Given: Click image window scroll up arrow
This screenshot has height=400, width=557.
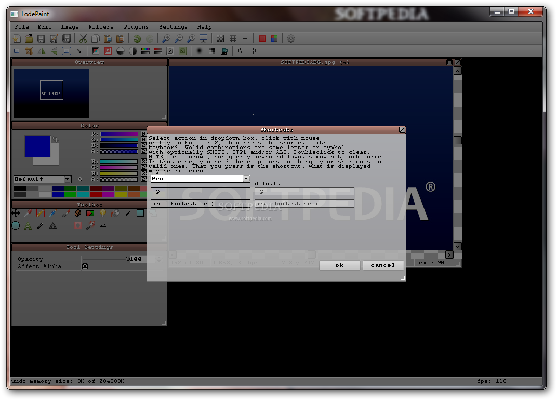Looking at the screenshot, I should click(x=458, y=71).
